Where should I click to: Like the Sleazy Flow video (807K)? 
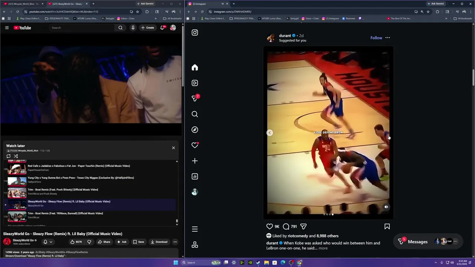pos(76,242)
